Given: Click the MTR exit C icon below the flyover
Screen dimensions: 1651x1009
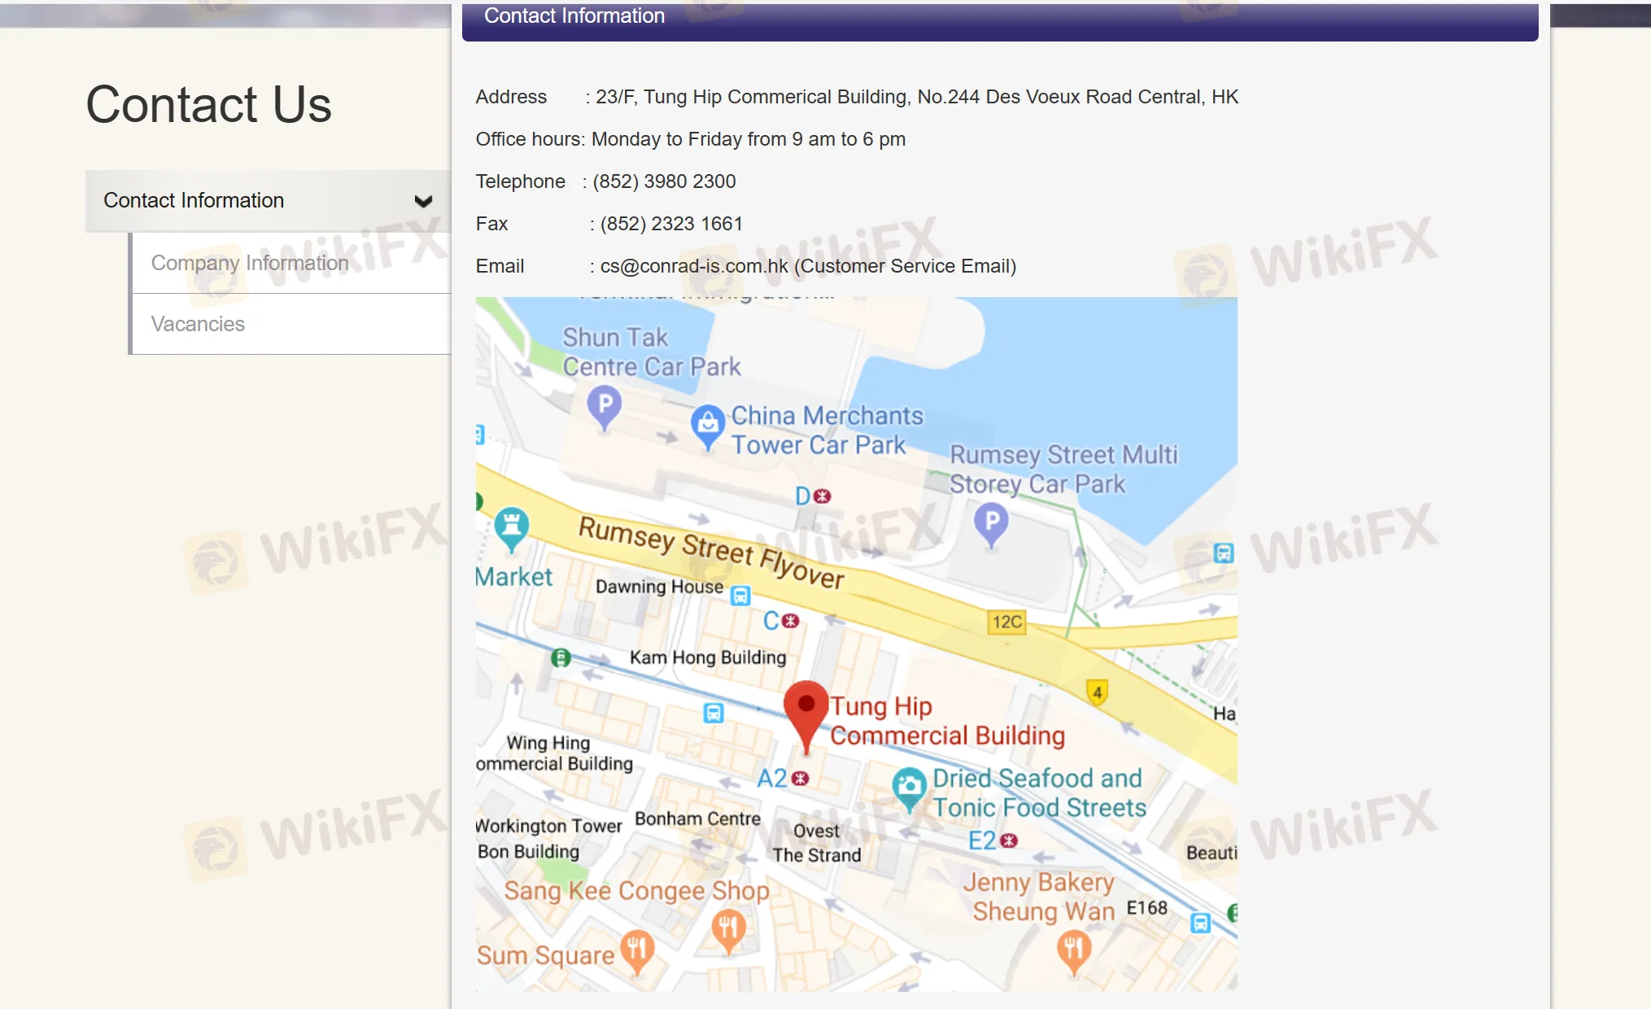Looking at the screenshot, I should (788, 620).
